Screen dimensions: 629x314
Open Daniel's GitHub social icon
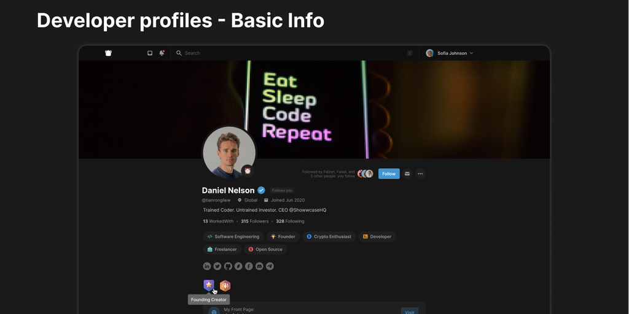click(x=228, y=266)
